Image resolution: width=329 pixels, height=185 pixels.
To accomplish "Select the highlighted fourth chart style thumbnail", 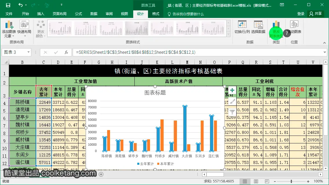I will [x=137, y=28].
